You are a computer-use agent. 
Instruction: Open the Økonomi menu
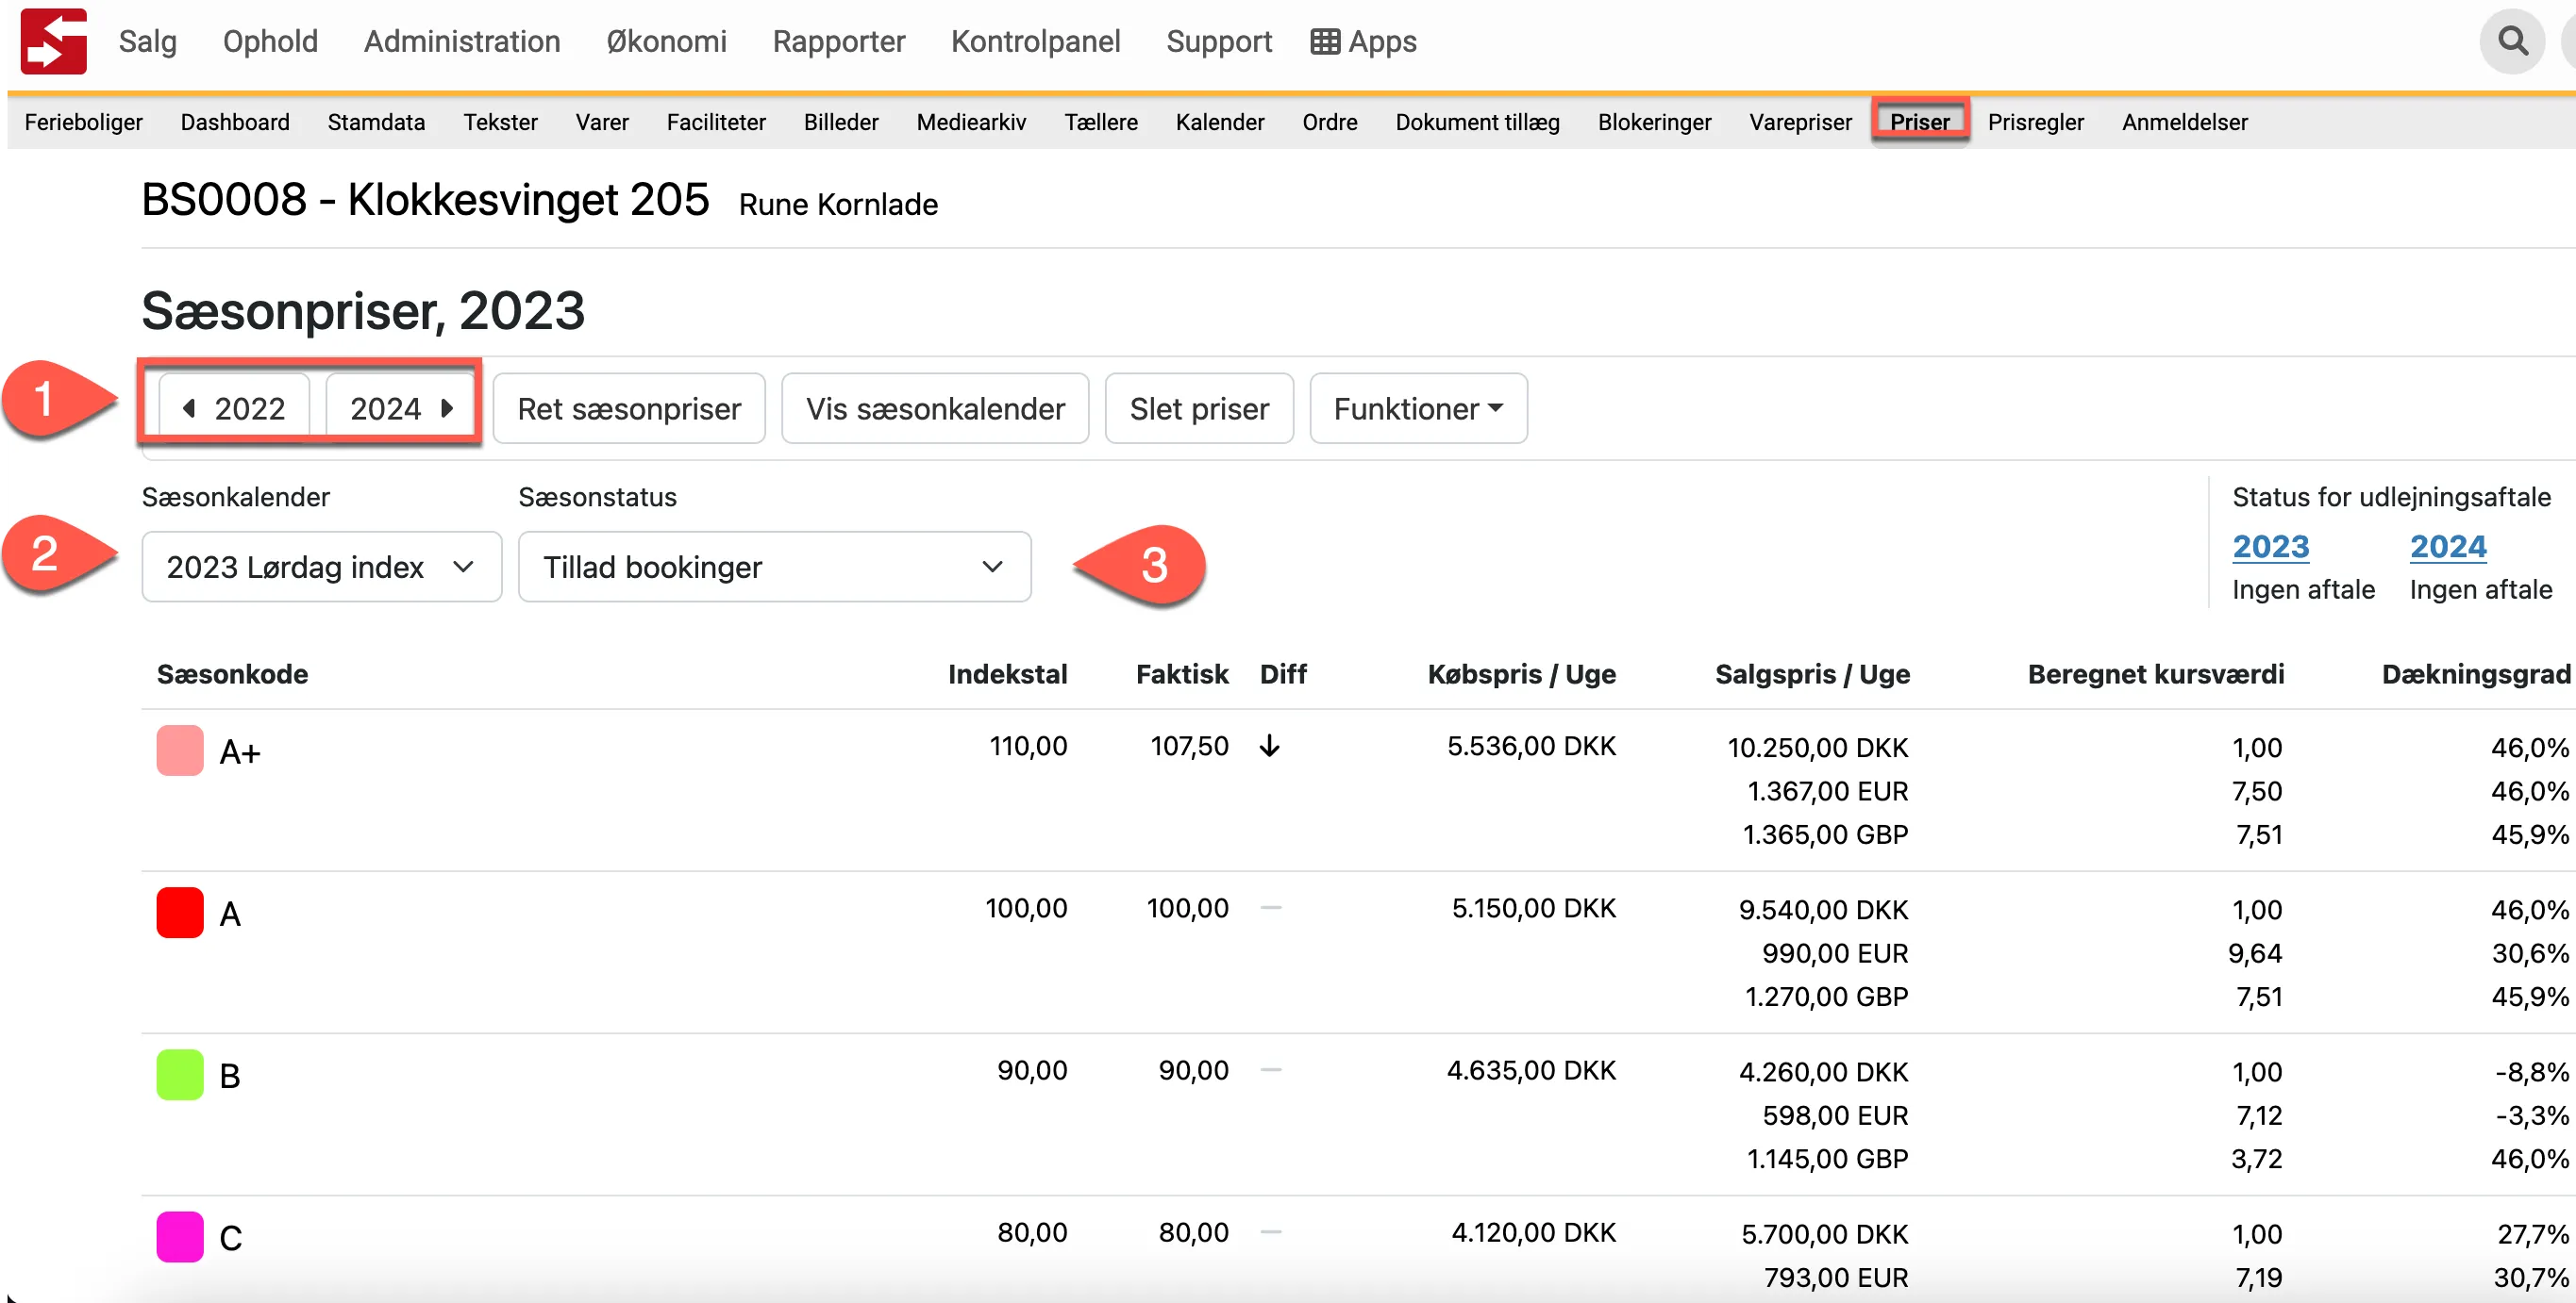click(666, 41)
